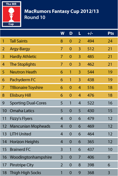Click the Omaha Latics team name
Image resolution: width=118 pixels, height=176 pixels.
[22, 111]
